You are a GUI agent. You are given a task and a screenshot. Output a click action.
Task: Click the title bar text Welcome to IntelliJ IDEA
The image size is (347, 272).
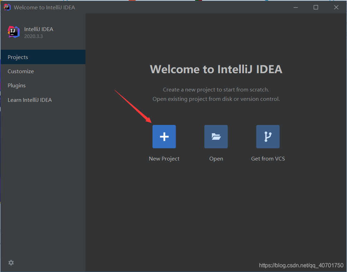tap(44, 7)
